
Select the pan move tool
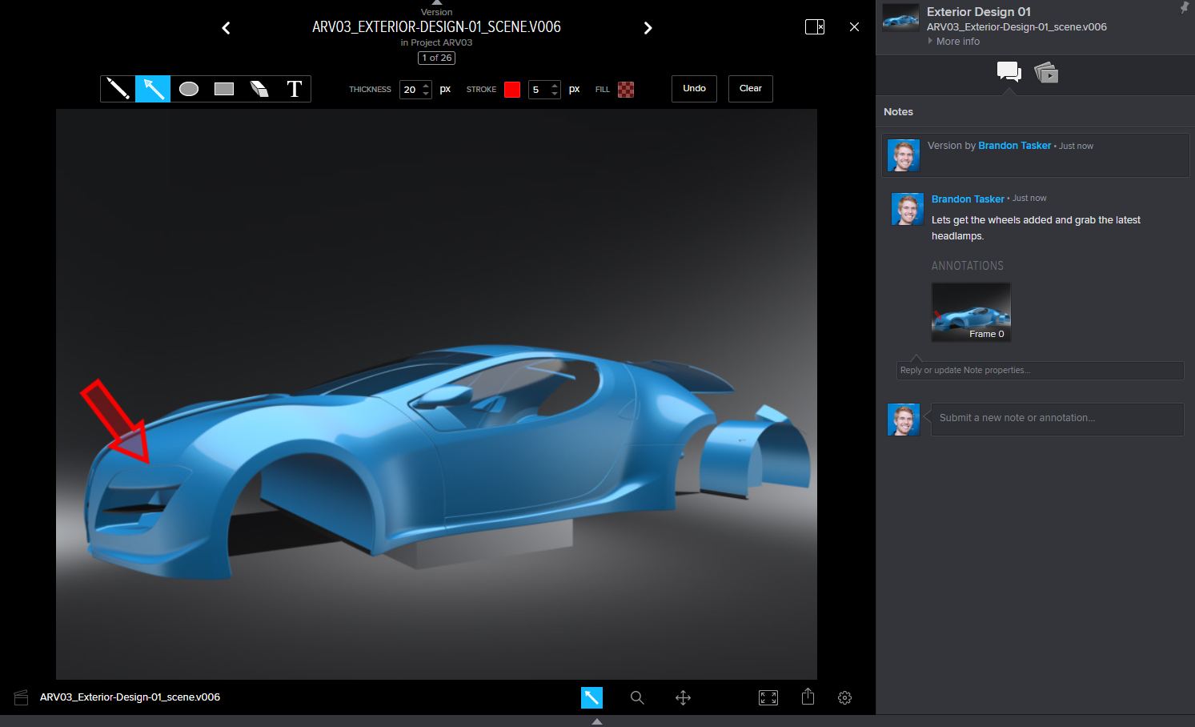[x=683, y=697]
